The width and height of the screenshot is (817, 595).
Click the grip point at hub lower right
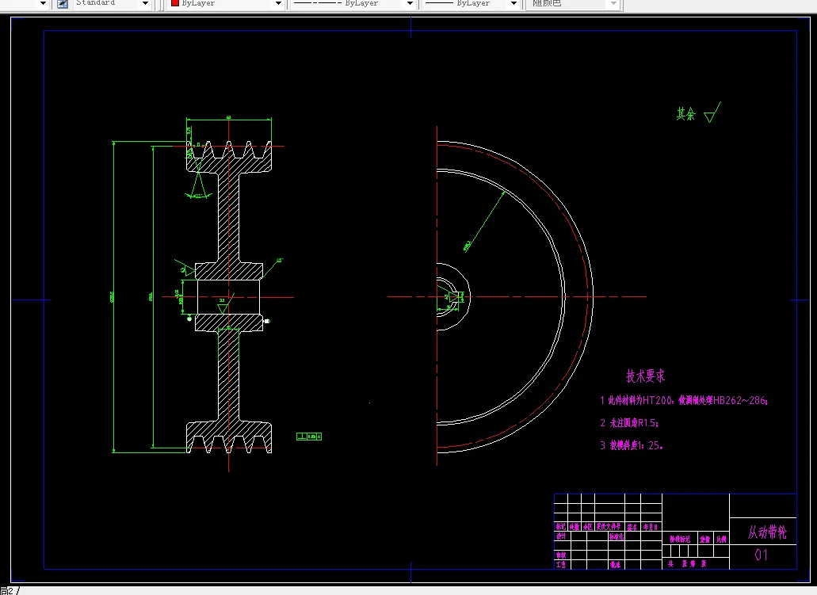pyautogui.click(x=267, y=321)
